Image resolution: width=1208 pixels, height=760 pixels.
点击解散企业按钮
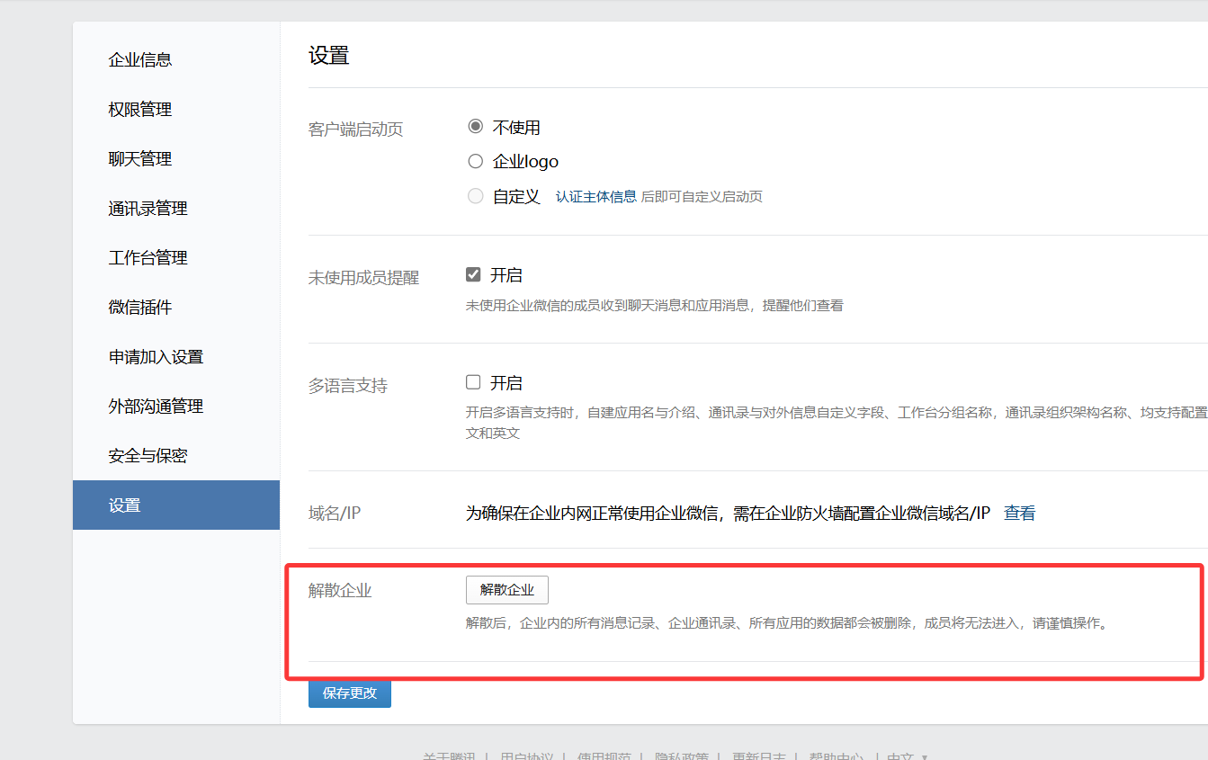click(x=506, y=589)
